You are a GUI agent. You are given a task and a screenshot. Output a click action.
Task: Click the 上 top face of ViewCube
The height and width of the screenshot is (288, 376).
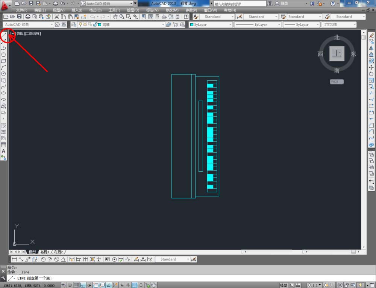pyautogui.click(x=337, y=54)
